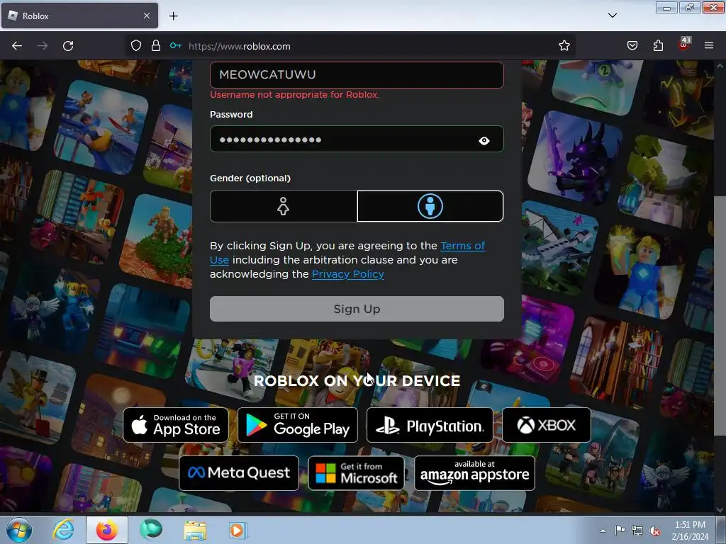This screenshot has width=726, height=544.
Task: Open the media player taskbar icon
Action: tap(238, 530)
